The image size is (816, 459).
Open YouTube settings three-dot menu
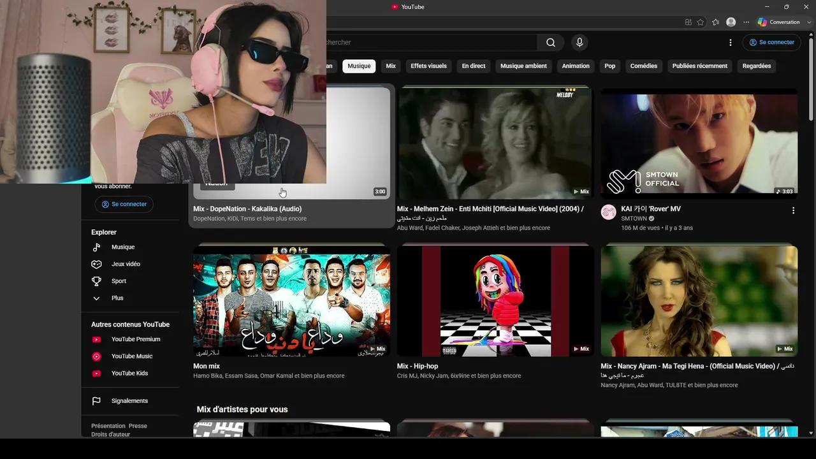click(731, 43)
